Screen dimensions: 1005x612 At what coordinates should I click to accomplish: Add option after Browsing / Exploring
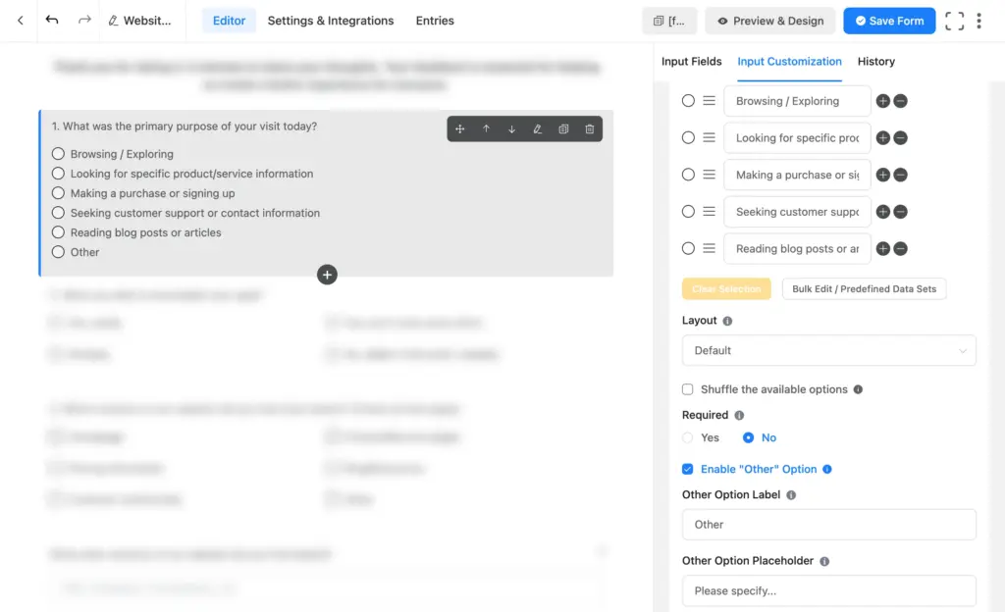point(882,101)
